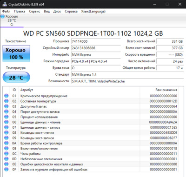
Task: Click the 28 °C temperature button
Action: pyautogui.click(x=16, y=78)
